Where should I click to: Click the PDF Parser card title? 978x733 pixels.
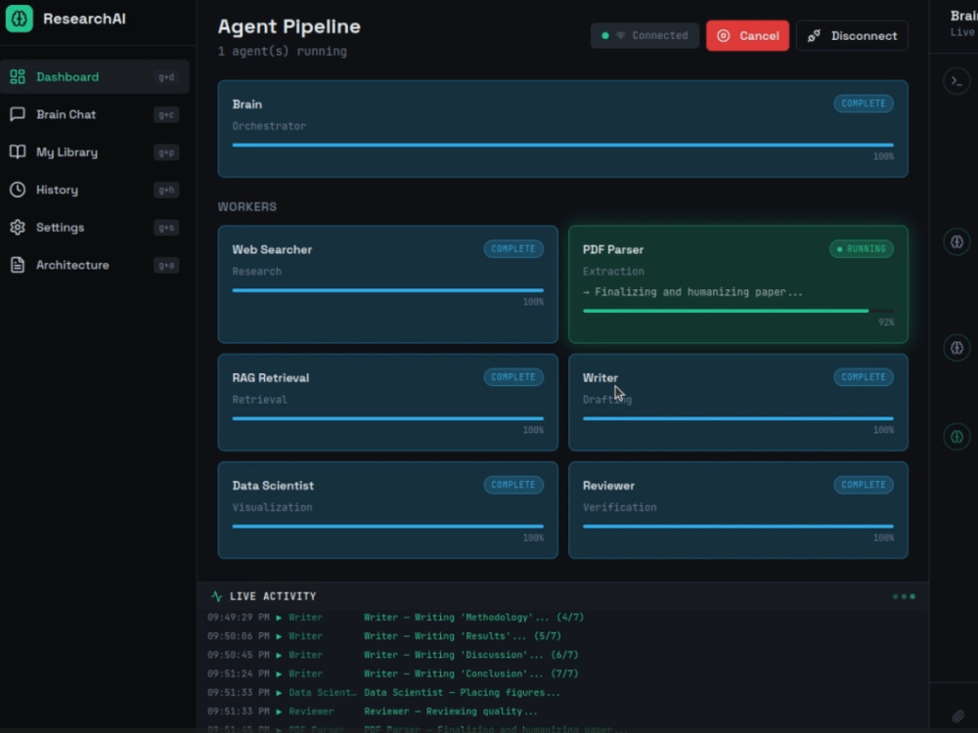[613, 249]
